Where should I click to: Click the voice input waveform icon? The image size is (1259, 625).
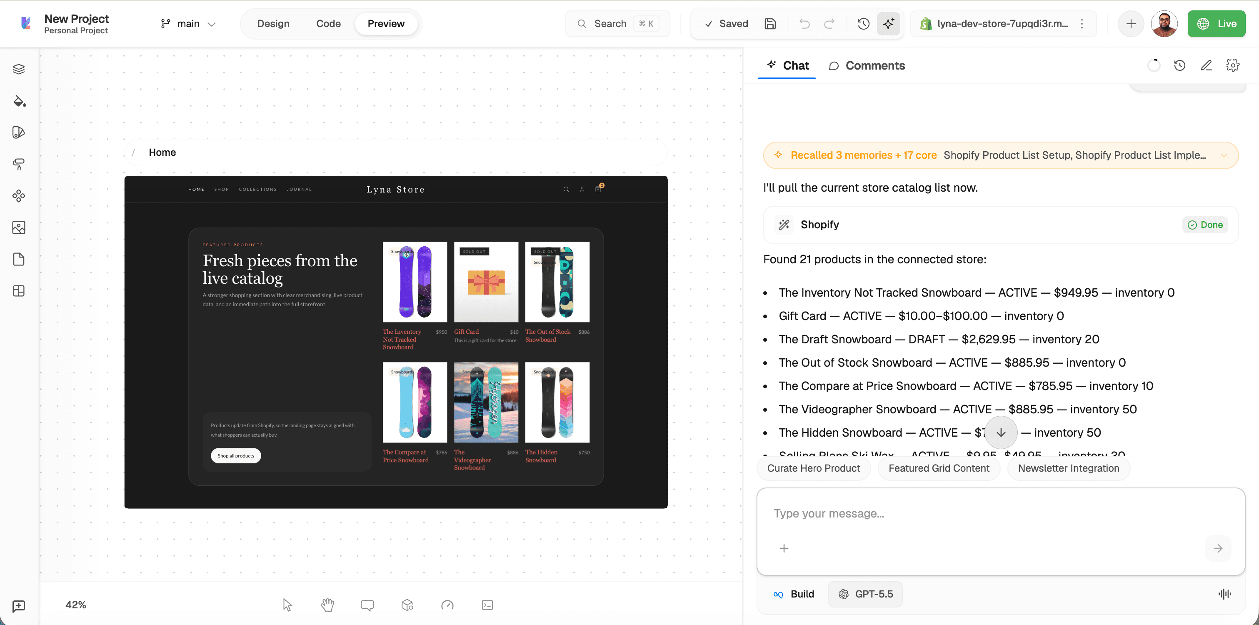click(x=1224, y=594)
